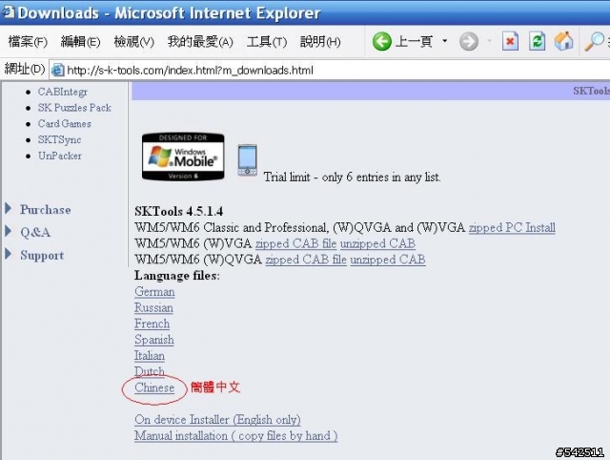Open Manual installation copy files link
The image size is (610, 460).
point(236,435)
